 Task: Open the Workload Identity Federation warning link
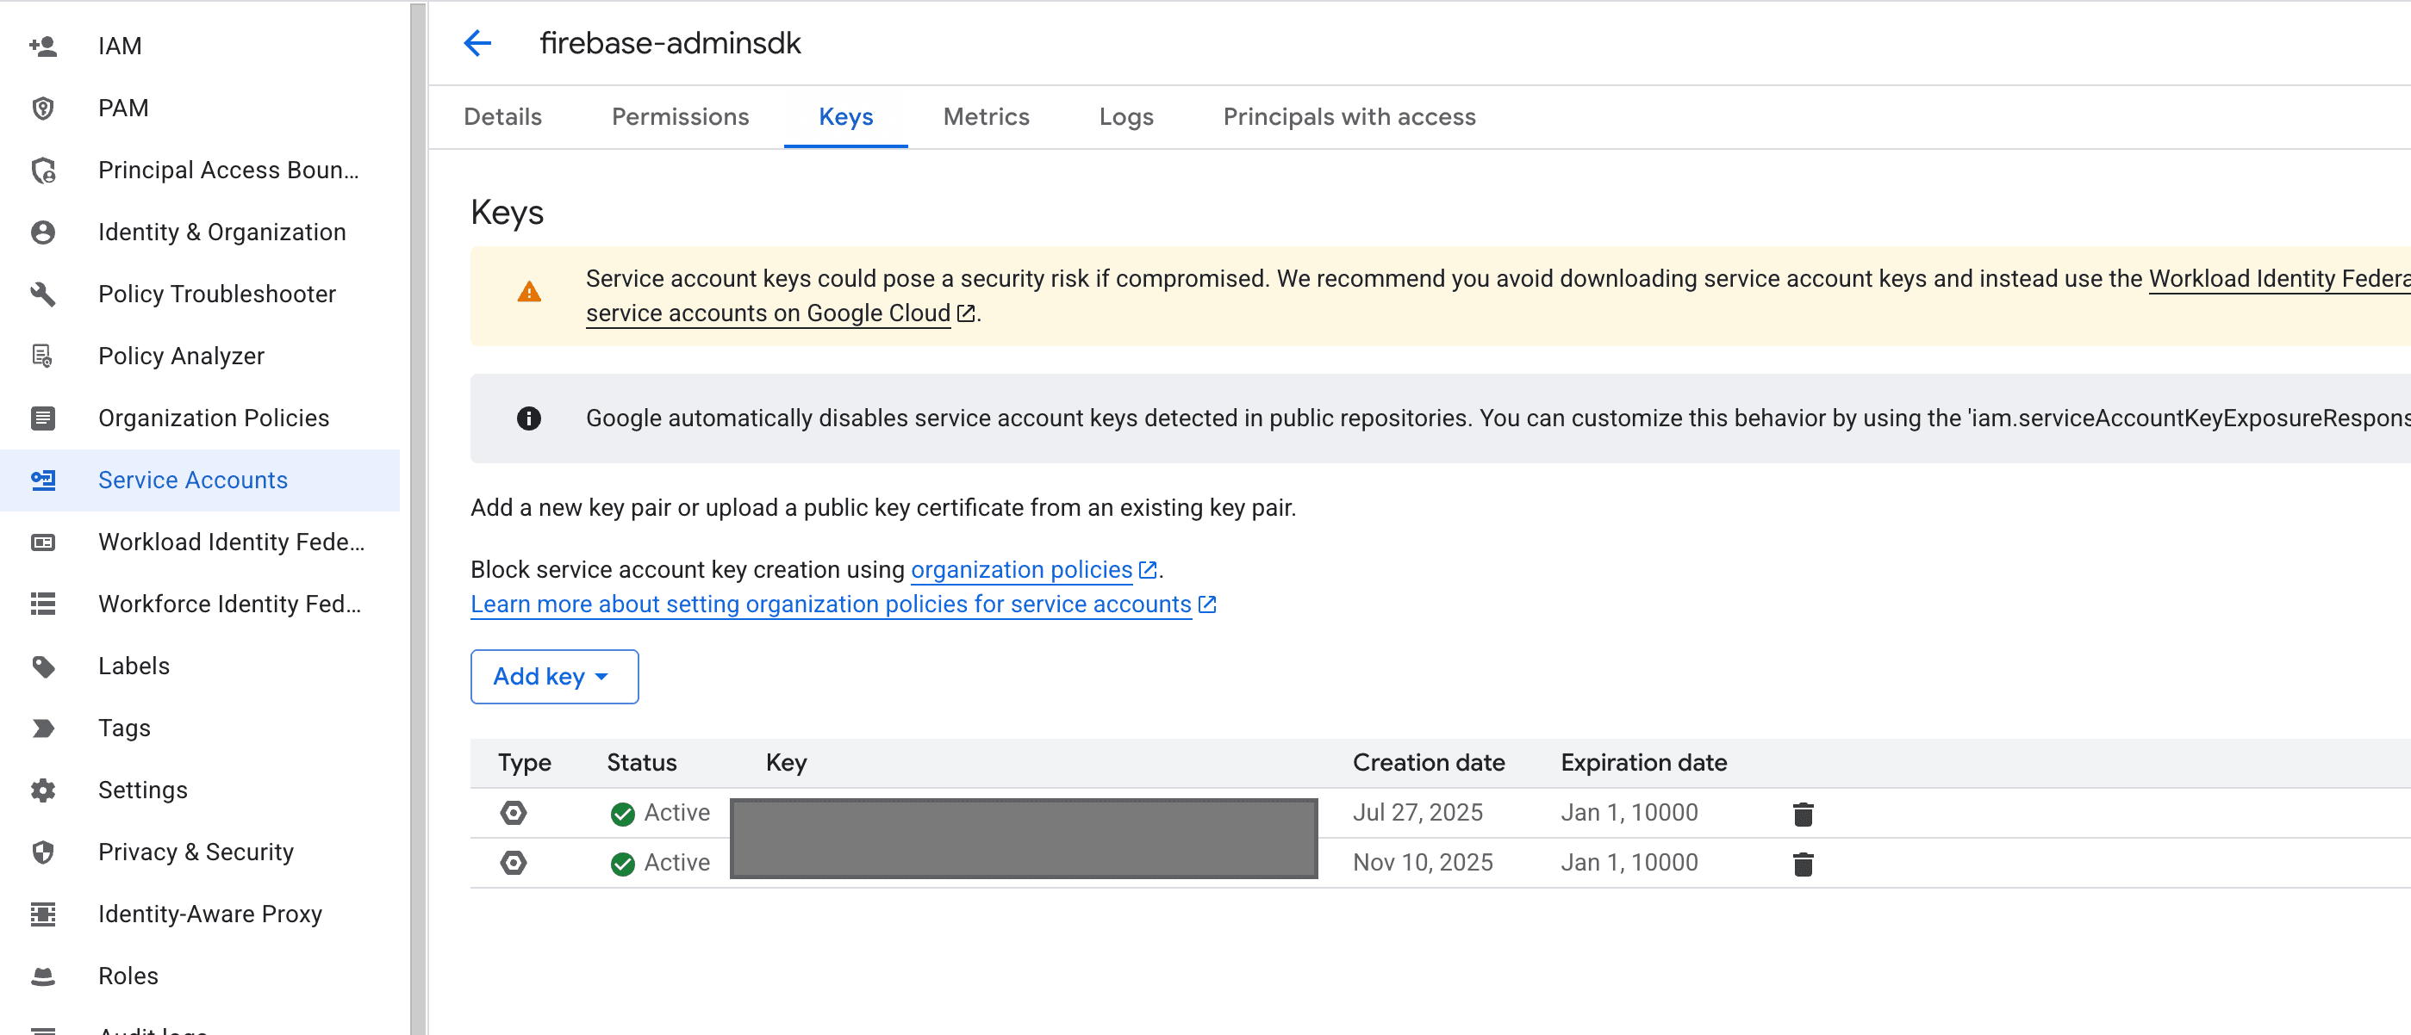2278,279
